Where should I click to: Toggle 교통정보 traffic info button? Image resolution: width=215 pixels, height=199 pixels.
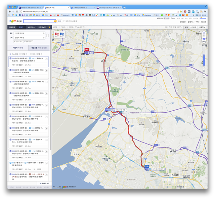[202, 27]
